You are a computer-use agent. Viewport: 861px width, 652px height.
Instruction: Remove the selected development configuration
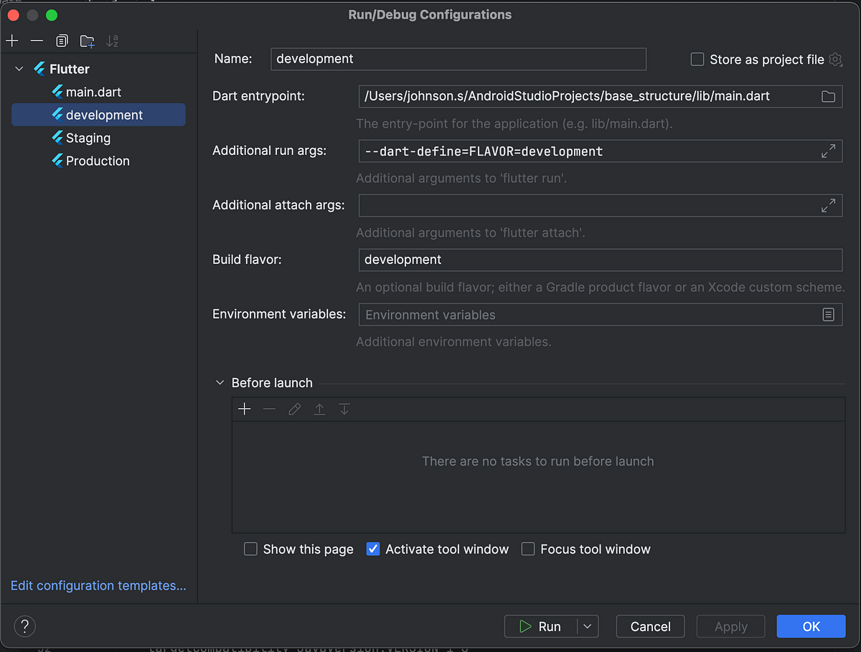(x=37, y=41)
